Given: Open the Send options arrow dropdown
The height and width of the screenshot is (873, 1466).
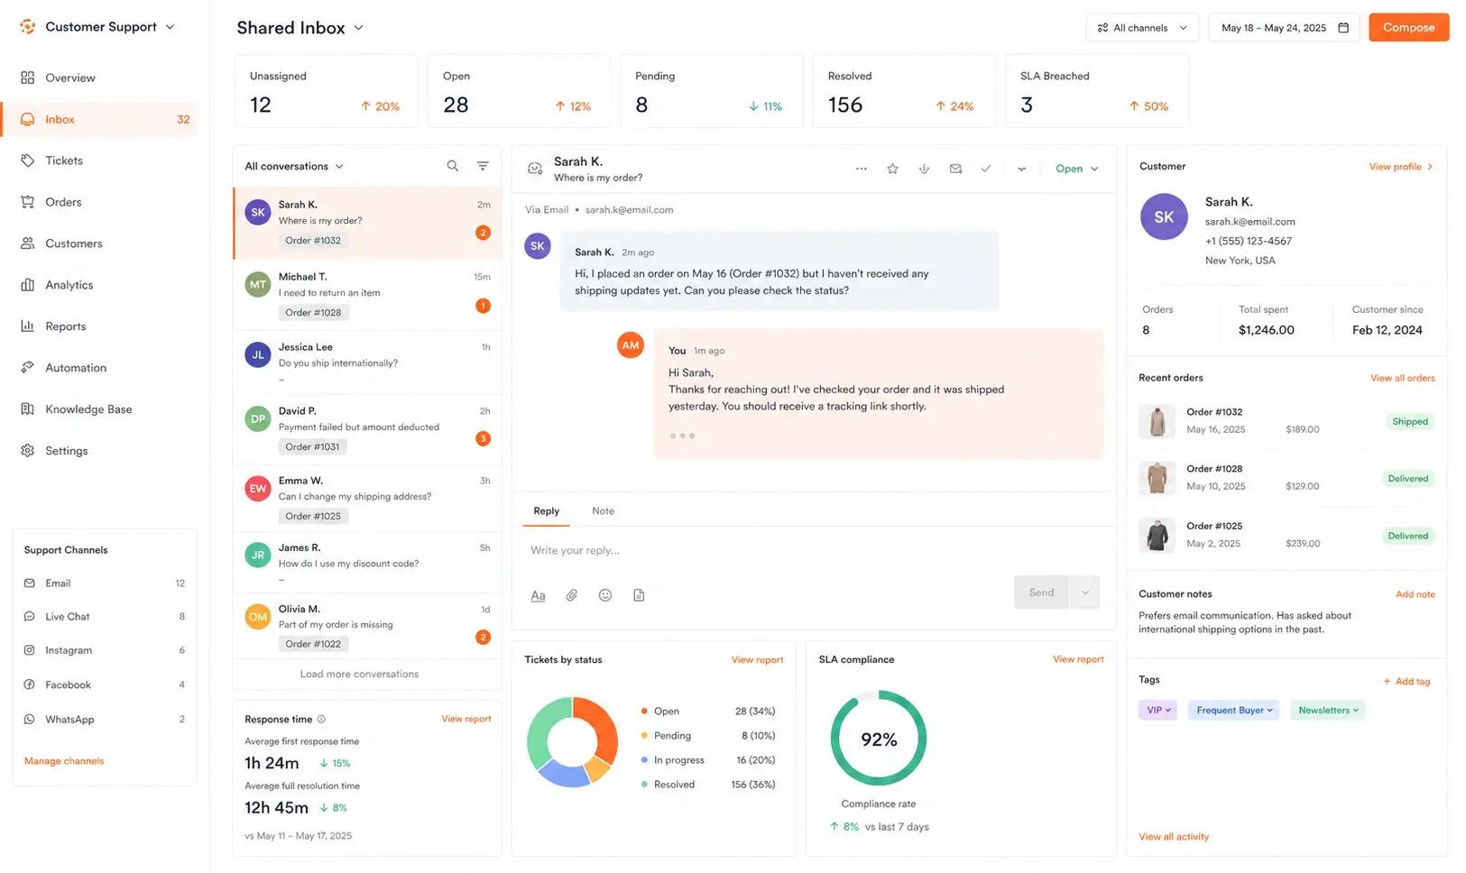Looking at the screenshot, I should click(1085, 593).
